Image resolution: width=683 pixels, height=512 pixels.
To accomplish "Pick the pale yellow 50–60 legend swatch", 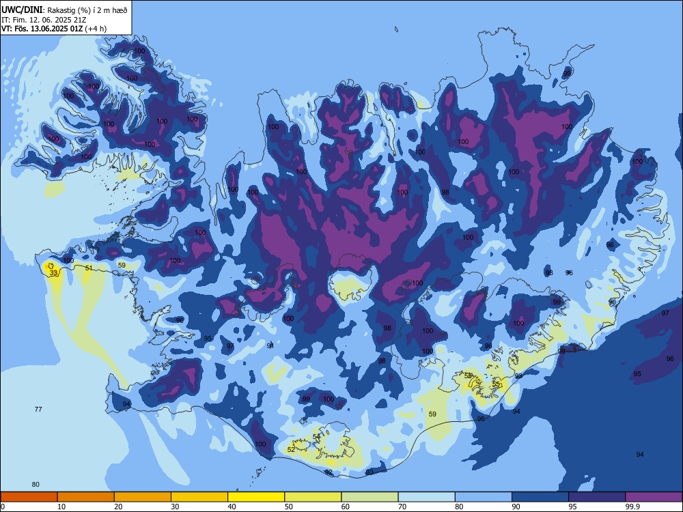I will 313,497.
